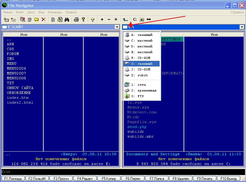
Task: Expand the E:\САЙТ path dropdown
Action: coord(117,27)
